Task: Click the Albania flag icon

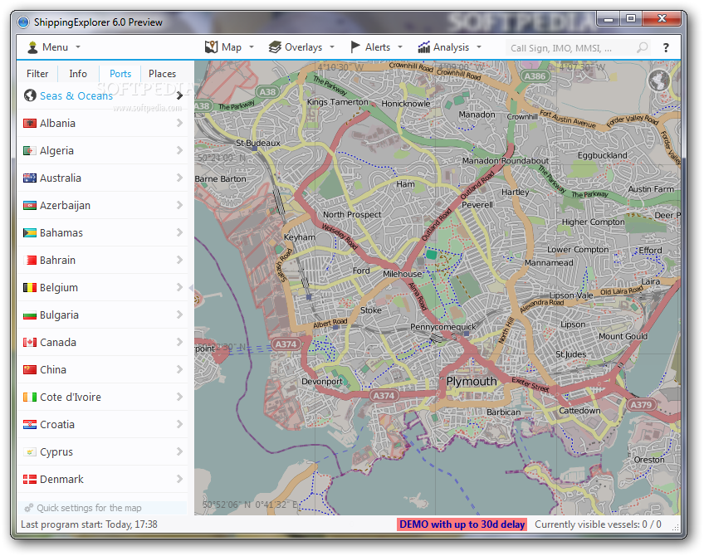Action: click(30, 123)
